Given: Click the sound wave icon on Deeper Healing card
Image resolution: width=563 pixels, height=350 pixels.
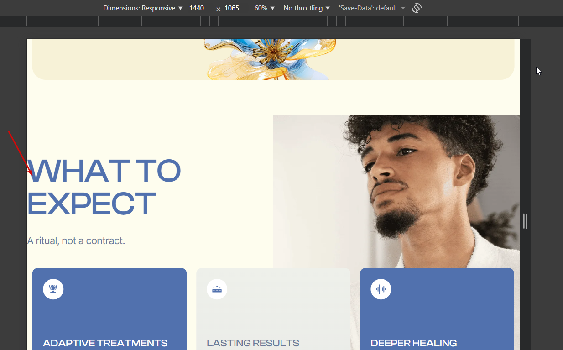Looking at the screenshot, I should [x=381, y=289].
